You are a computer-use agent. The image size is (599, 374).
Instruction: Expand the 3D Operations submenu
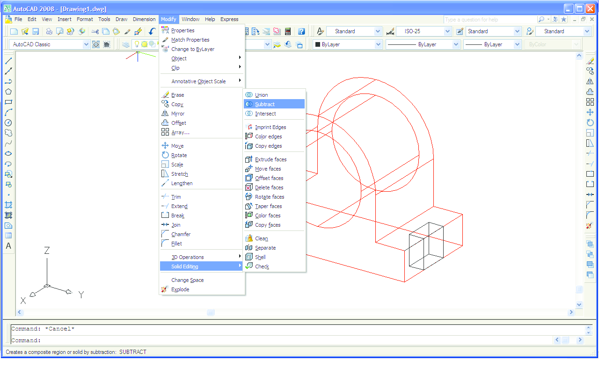202,257
